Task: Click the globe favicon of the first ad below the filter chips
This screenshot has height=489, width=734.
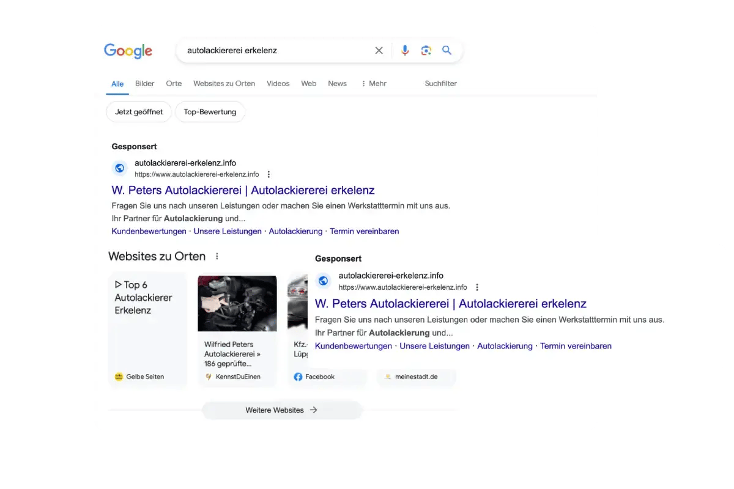Action: 120,168
